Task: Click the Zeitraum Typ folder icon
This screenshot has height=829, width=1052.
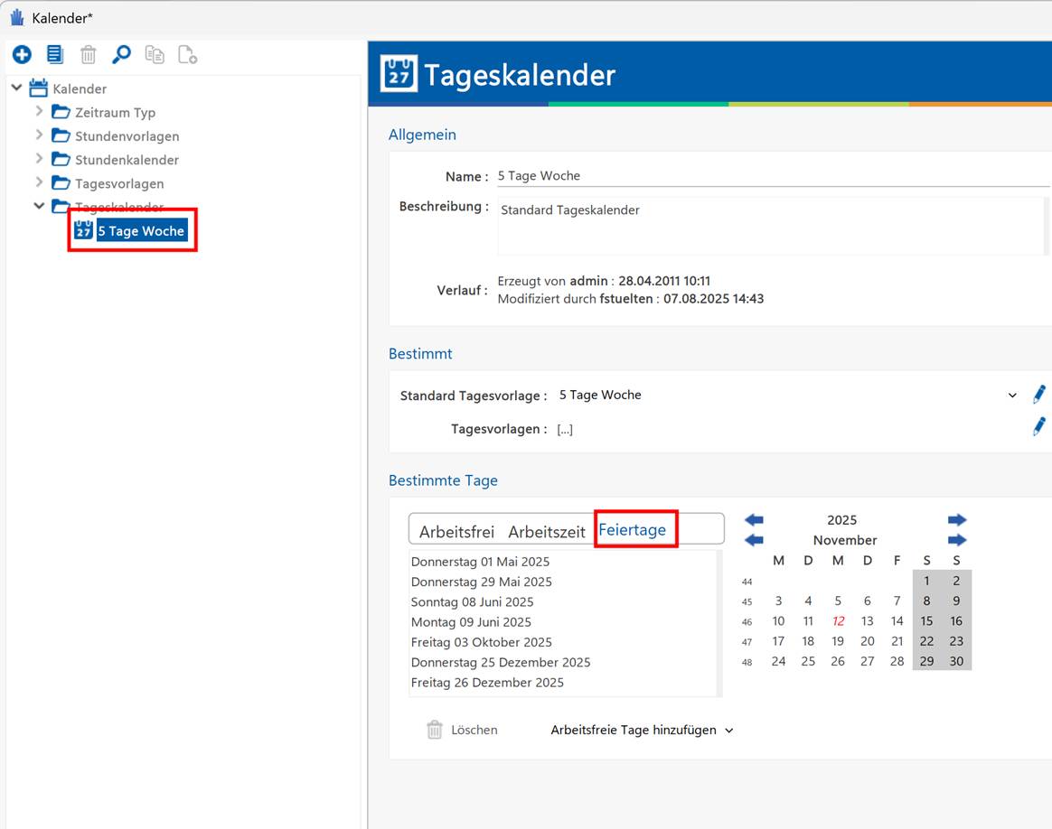Action: (61, 111)
